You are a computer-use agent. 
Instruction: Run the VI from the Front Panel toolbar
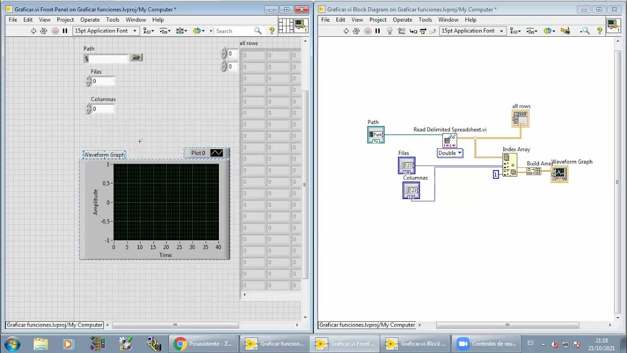click(34, 31)
